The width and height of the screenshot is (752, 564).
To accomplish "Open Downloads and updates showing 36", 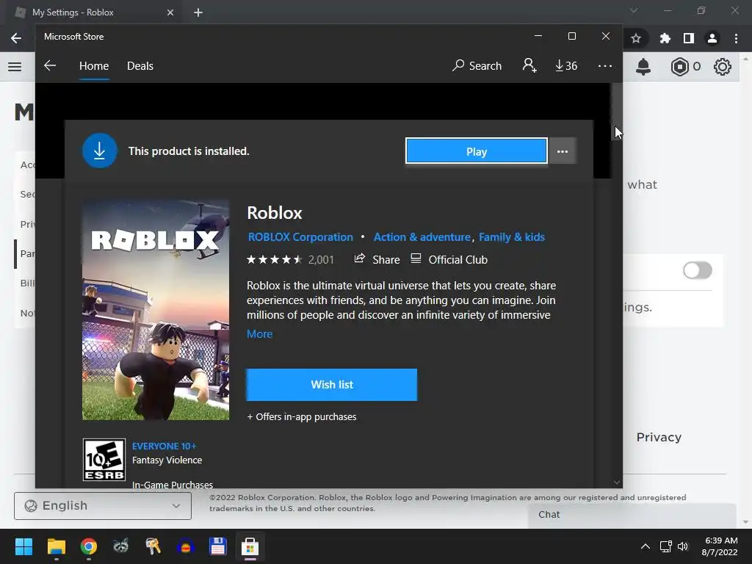I will pyautogui.click(x=566, y=65).
